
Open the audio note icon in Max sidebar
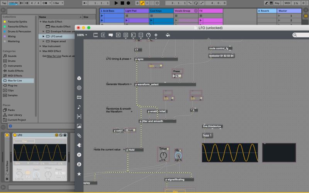pos(79,107)
